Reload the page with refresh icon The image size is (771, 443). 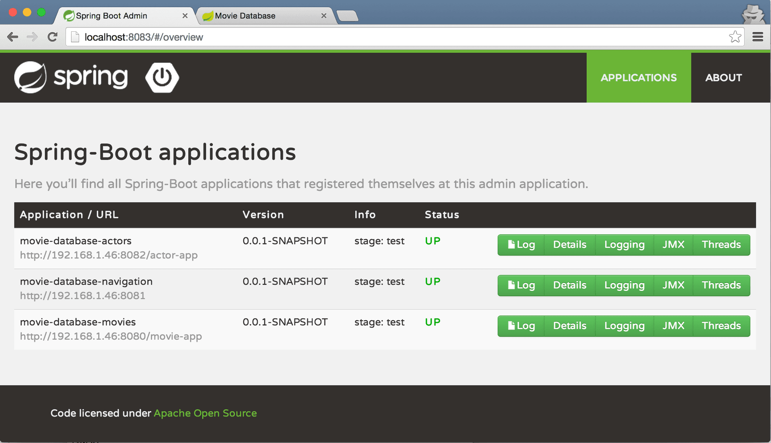(52, 37)
